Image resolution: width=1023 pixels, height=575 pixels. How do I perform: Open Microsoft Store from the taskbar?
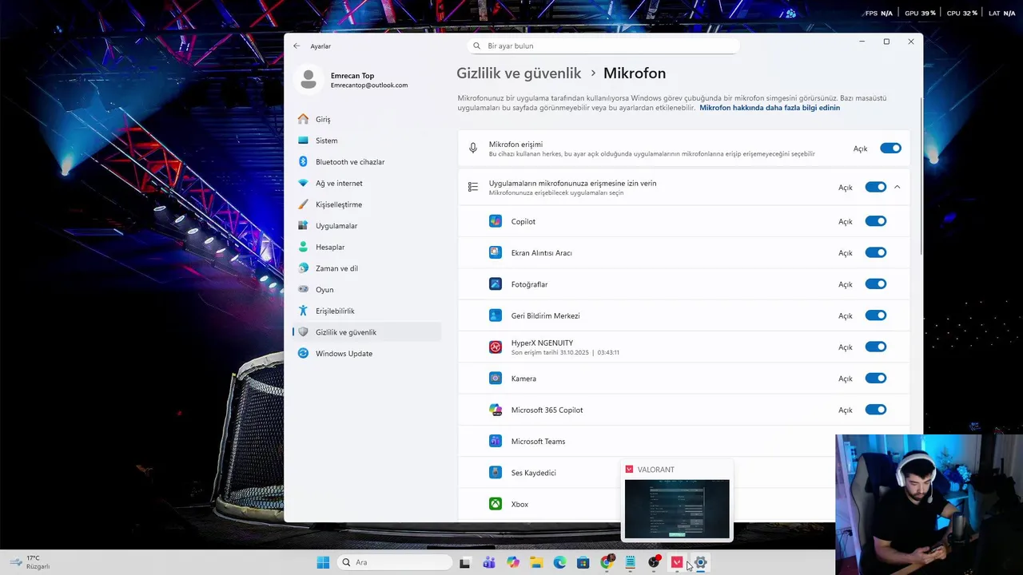583,562
